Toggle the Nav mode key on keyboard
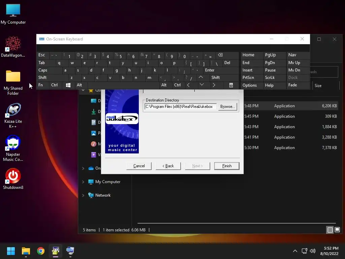 pos(298,55)
